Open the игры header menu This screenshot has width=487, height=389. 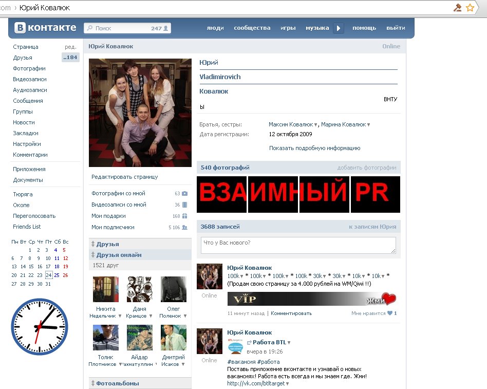coord(288,28)
